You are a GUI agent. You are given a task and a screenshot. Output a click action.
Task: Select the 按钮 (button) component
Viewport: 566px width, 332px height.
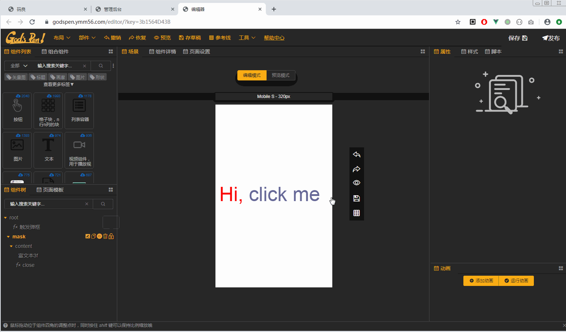click(x=17, y=111)
